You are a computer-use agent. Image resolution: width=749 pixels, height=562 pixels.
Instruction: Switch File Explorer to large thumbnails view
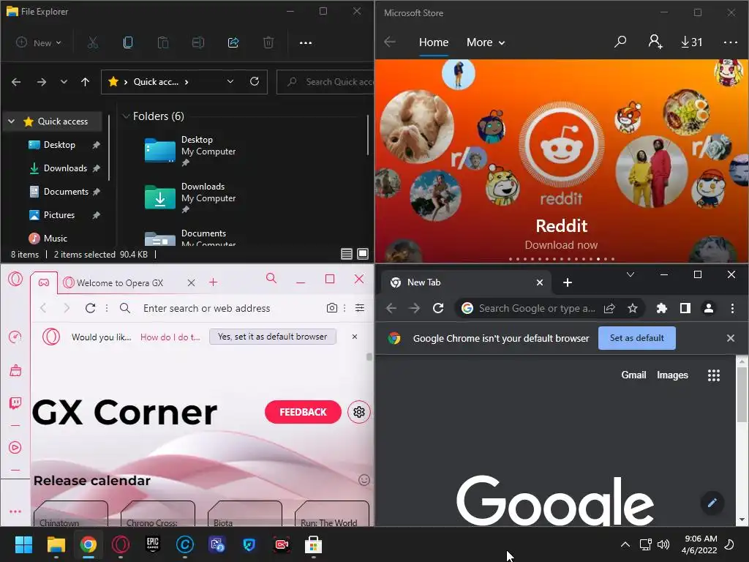point(363,254)
